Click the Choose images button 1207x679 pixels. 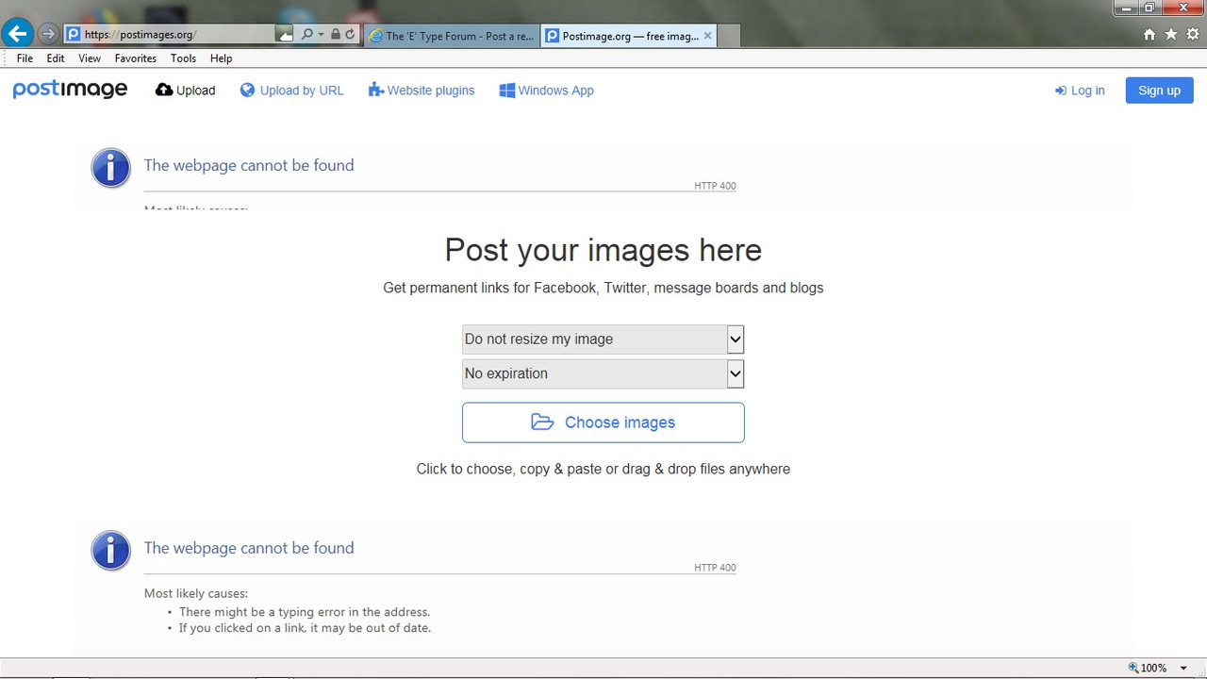pos(603,422)
